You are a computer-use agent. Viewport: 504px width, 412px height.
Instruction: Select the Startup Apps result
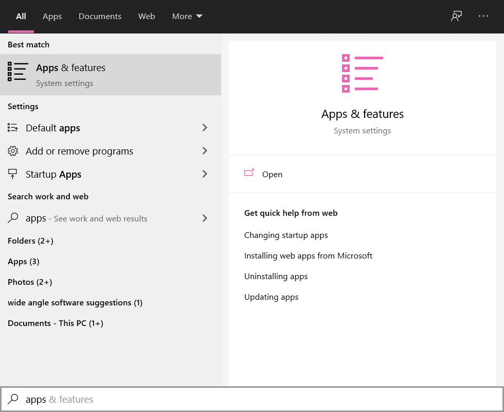coord(111,174)
